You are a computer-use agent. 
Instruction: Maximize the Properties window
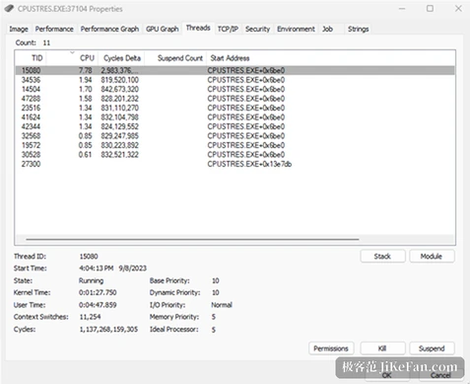click(430, 9)
